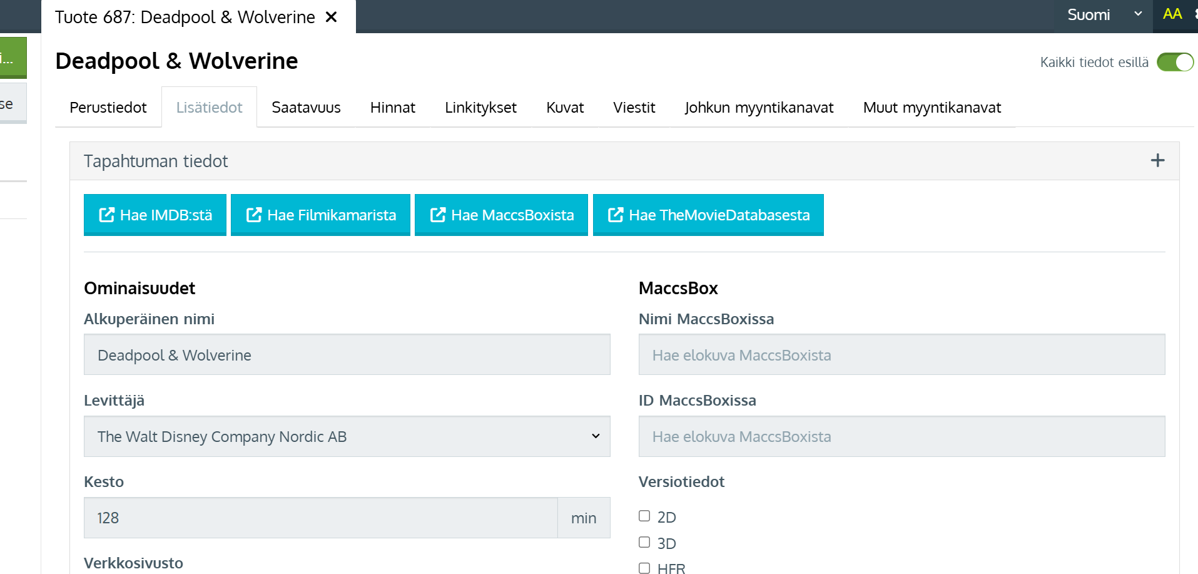Open the Levittäjä distributor dropdown
1198x574 pixels.
tap(347, 436)
